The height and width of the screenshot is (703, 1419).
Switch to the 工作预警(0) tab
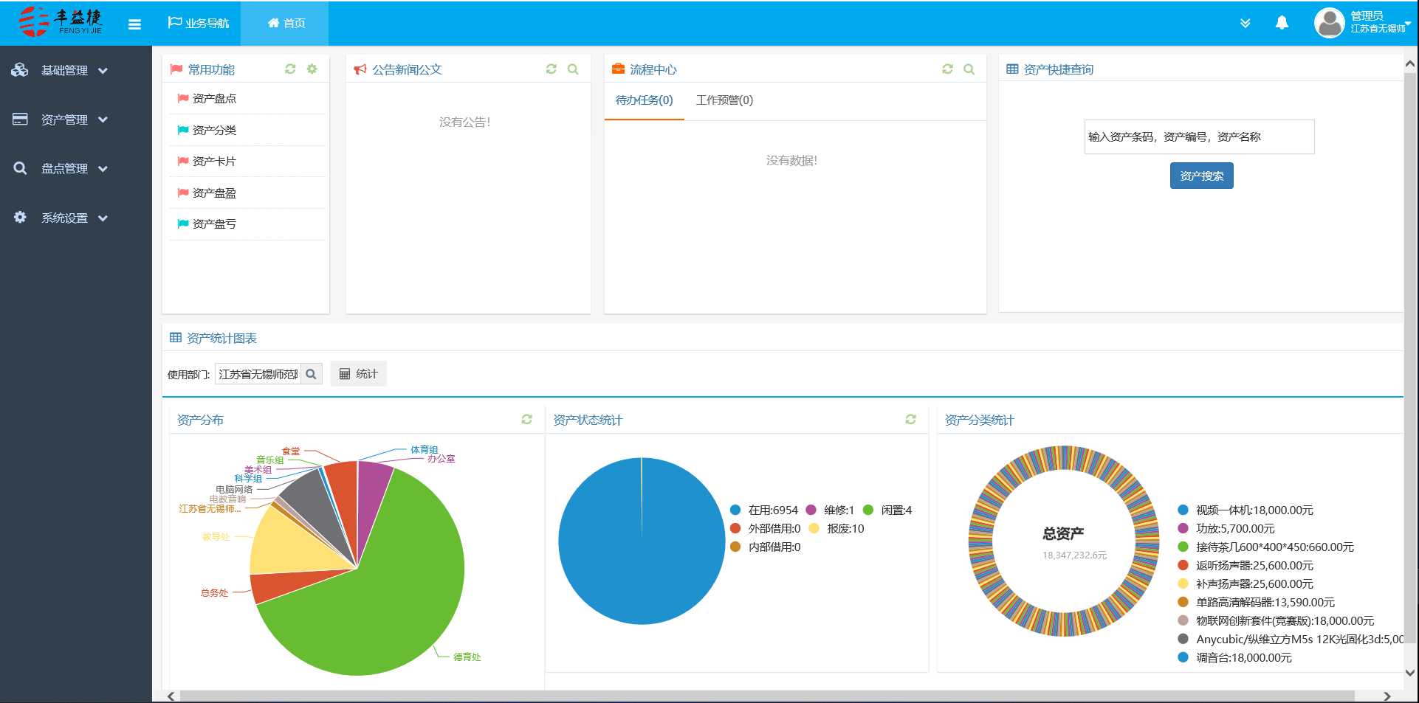click(724, 100)
